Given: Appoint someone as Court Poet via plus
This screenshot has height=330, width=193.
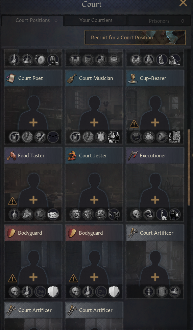Looking at the screenshot, I should (33, 122).
